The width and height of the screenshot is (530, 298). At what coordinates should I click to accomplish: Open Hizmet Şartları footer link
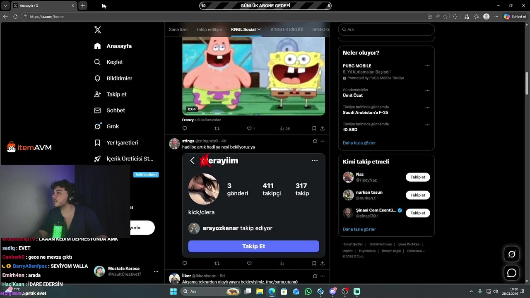353,244
